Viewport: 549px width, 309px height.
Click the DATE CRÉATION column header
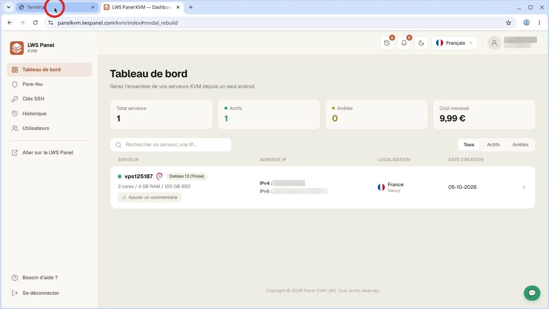pyautogui.click(x=466, y=160)
